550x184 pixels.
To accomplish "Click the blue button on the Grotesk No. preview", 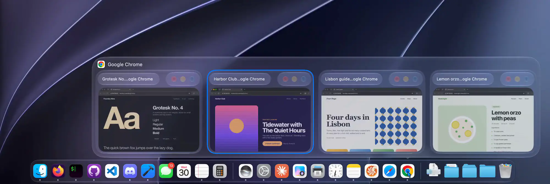I will point(192,79).
